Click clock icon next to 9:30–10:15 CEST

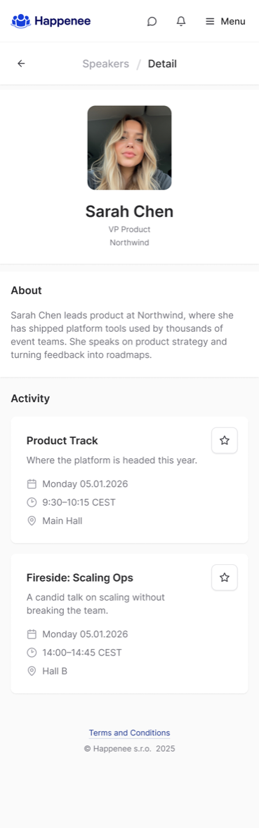32,502
